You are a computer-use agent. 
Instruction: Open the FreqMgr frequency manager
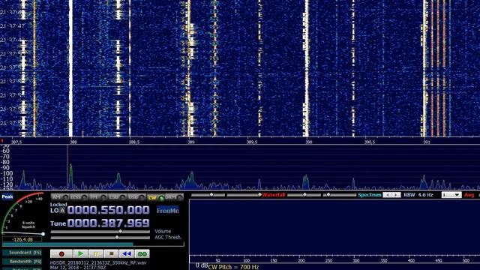click(x=167, y=211)
